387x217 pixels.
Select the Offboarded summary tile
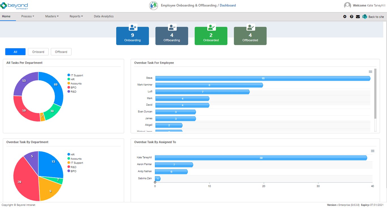[x=250, y=36]
